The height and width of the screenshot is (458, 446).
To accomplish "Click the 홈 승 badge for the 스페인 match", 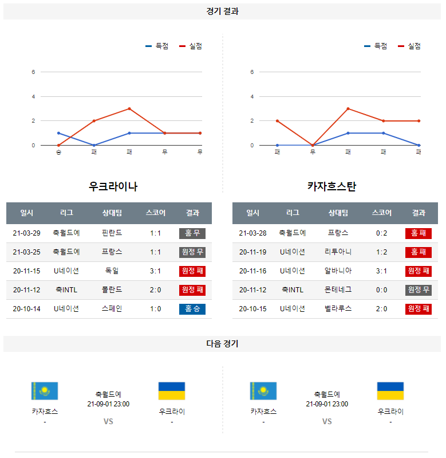I will pyautogui.click(x=192, y=309).
